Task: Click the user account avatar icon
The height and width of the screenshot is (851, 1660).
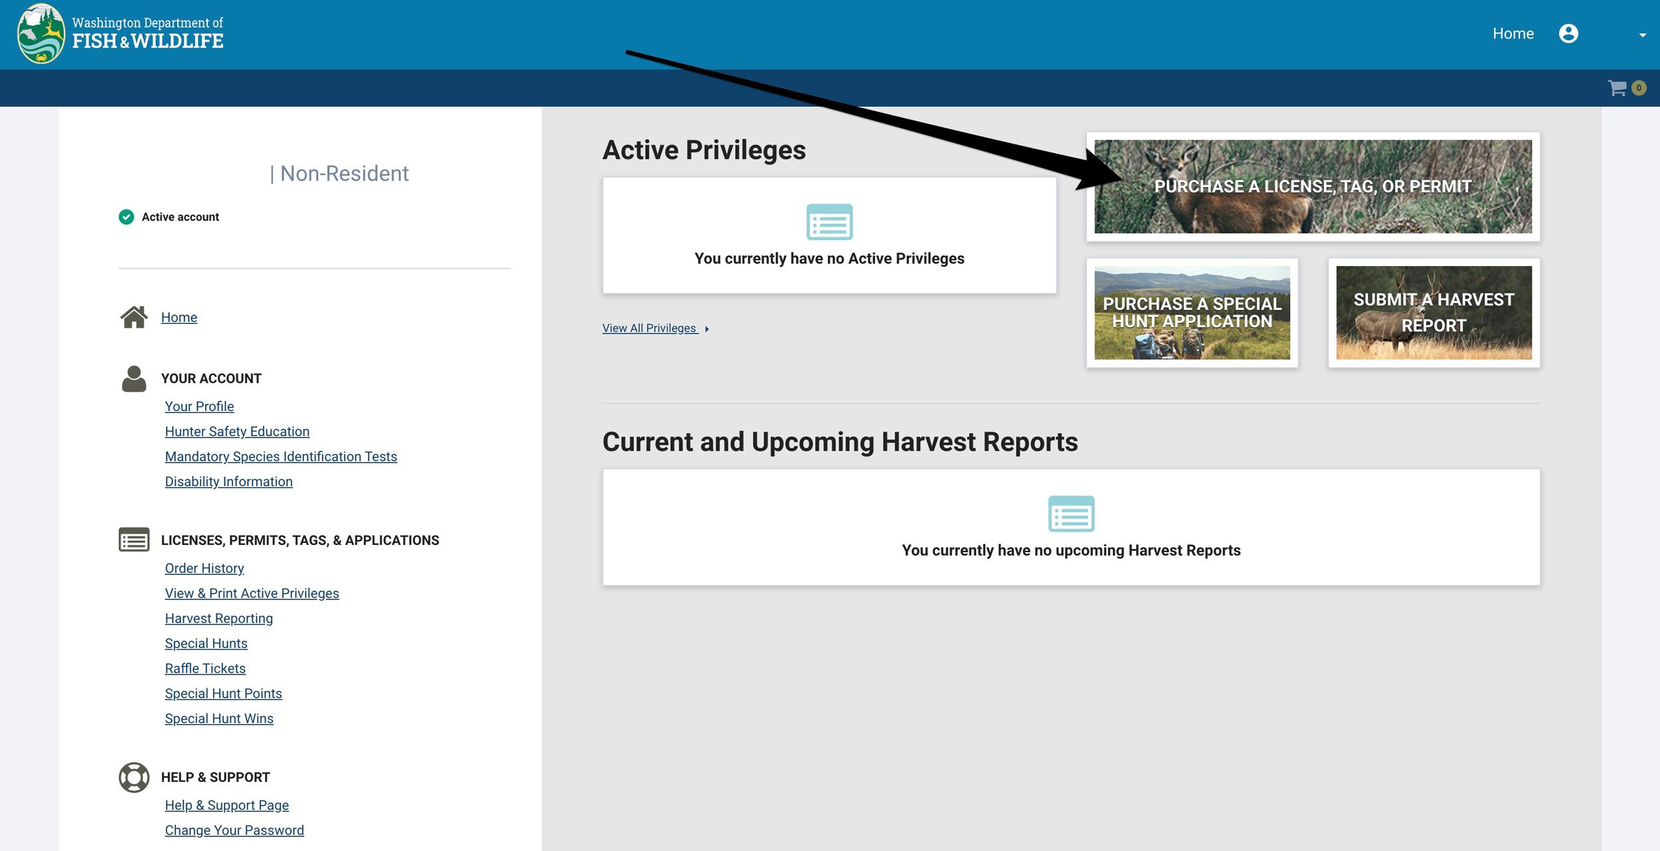Action: [x=1568, y=33]
